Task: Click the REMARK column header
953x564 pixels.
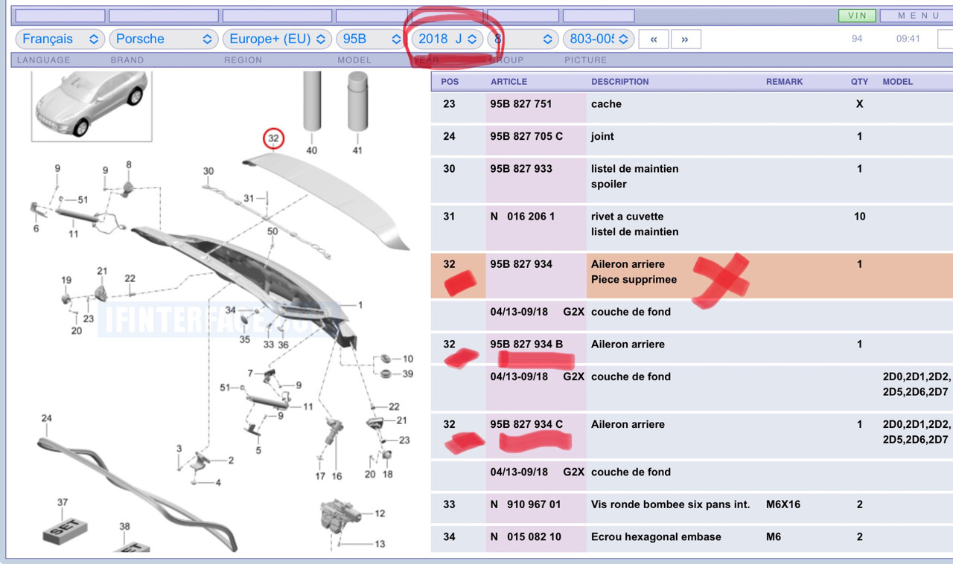Action: pos(785,82)
